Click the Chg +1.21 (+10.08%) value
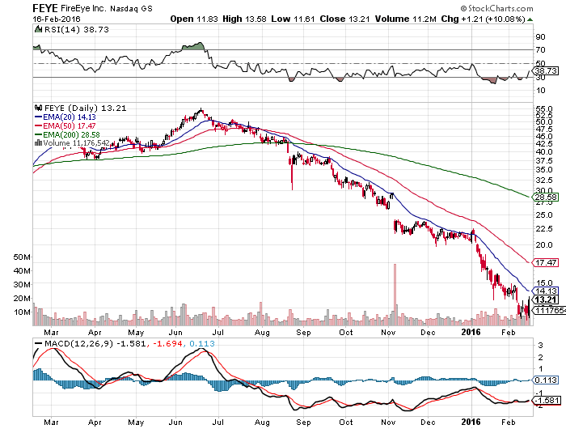Screen dimensions: 566x429 click(x=483, y=19)
